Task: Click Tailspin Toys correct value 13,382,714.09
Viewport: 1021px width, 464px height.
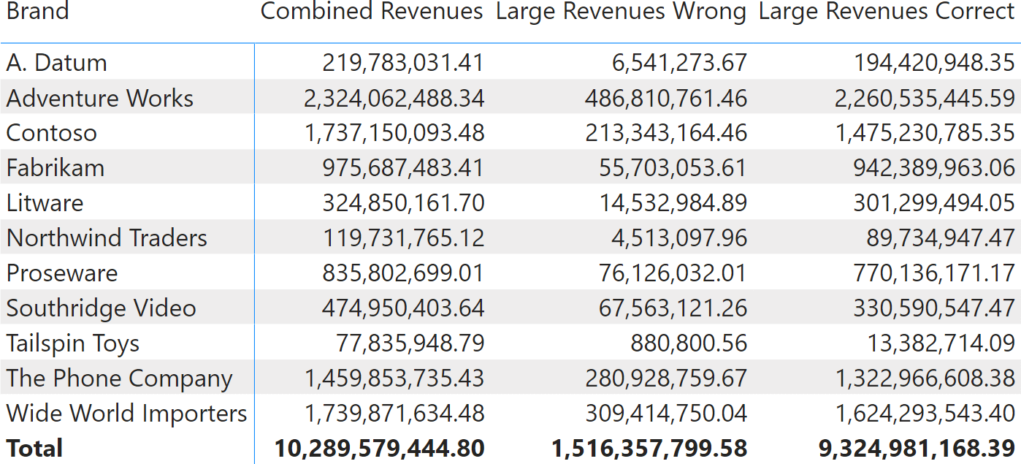Action: click(x=941, y=343)
